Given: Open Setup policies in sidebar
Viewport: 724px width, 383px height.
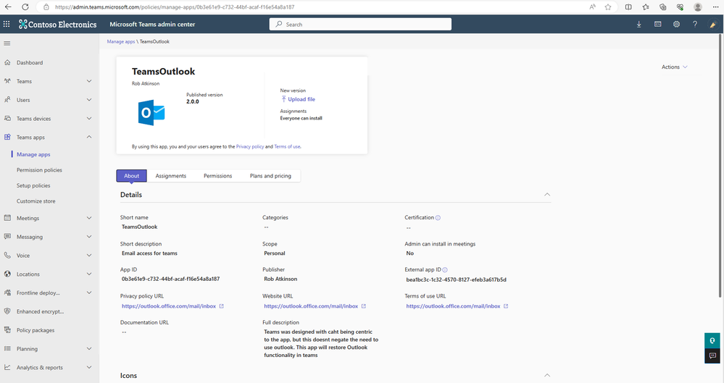Looking at the screenshot, I should coord(33,185).
